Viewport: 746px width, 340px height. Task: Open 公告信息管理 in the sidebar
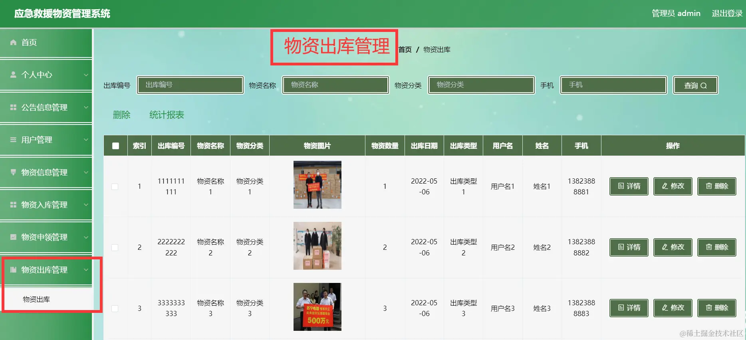point(46,107)
